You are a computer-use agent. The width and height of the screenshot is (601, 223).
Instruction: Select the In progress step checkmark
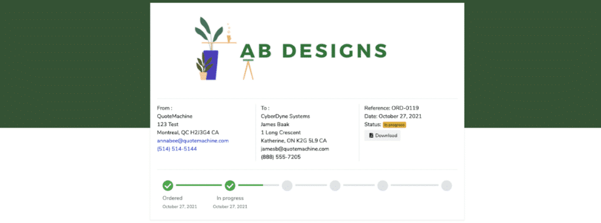230,185
